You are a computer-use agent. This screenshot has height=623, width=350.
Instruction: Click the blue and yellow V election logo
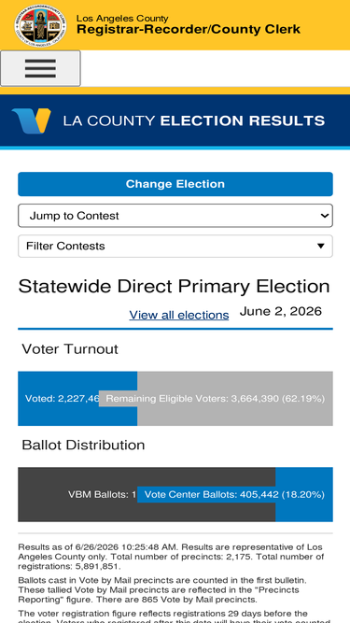32,120
